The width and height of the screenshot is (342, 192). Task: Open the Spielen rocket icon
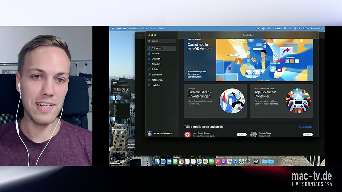pyautogui.click(x=149, y=69)
